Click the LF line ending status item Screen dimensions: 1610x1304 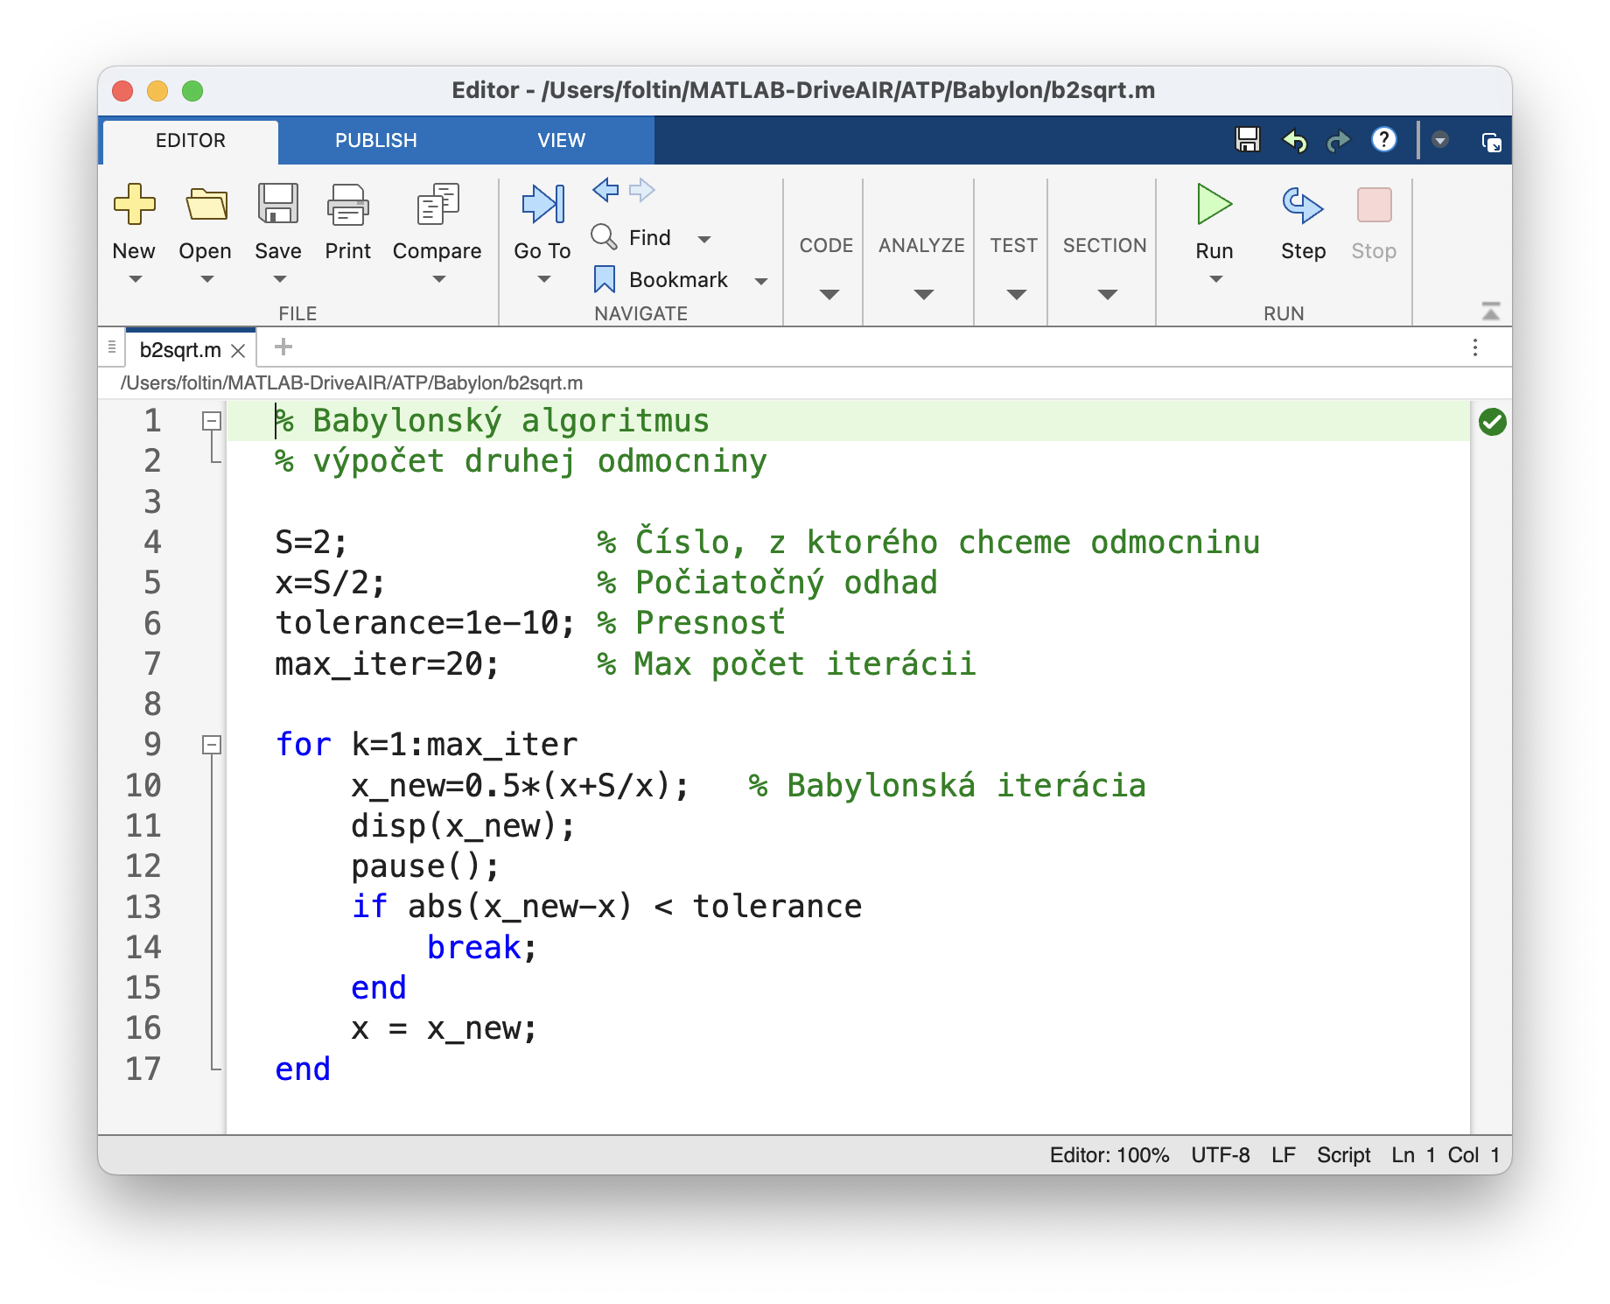[x=1284, y=1155]
